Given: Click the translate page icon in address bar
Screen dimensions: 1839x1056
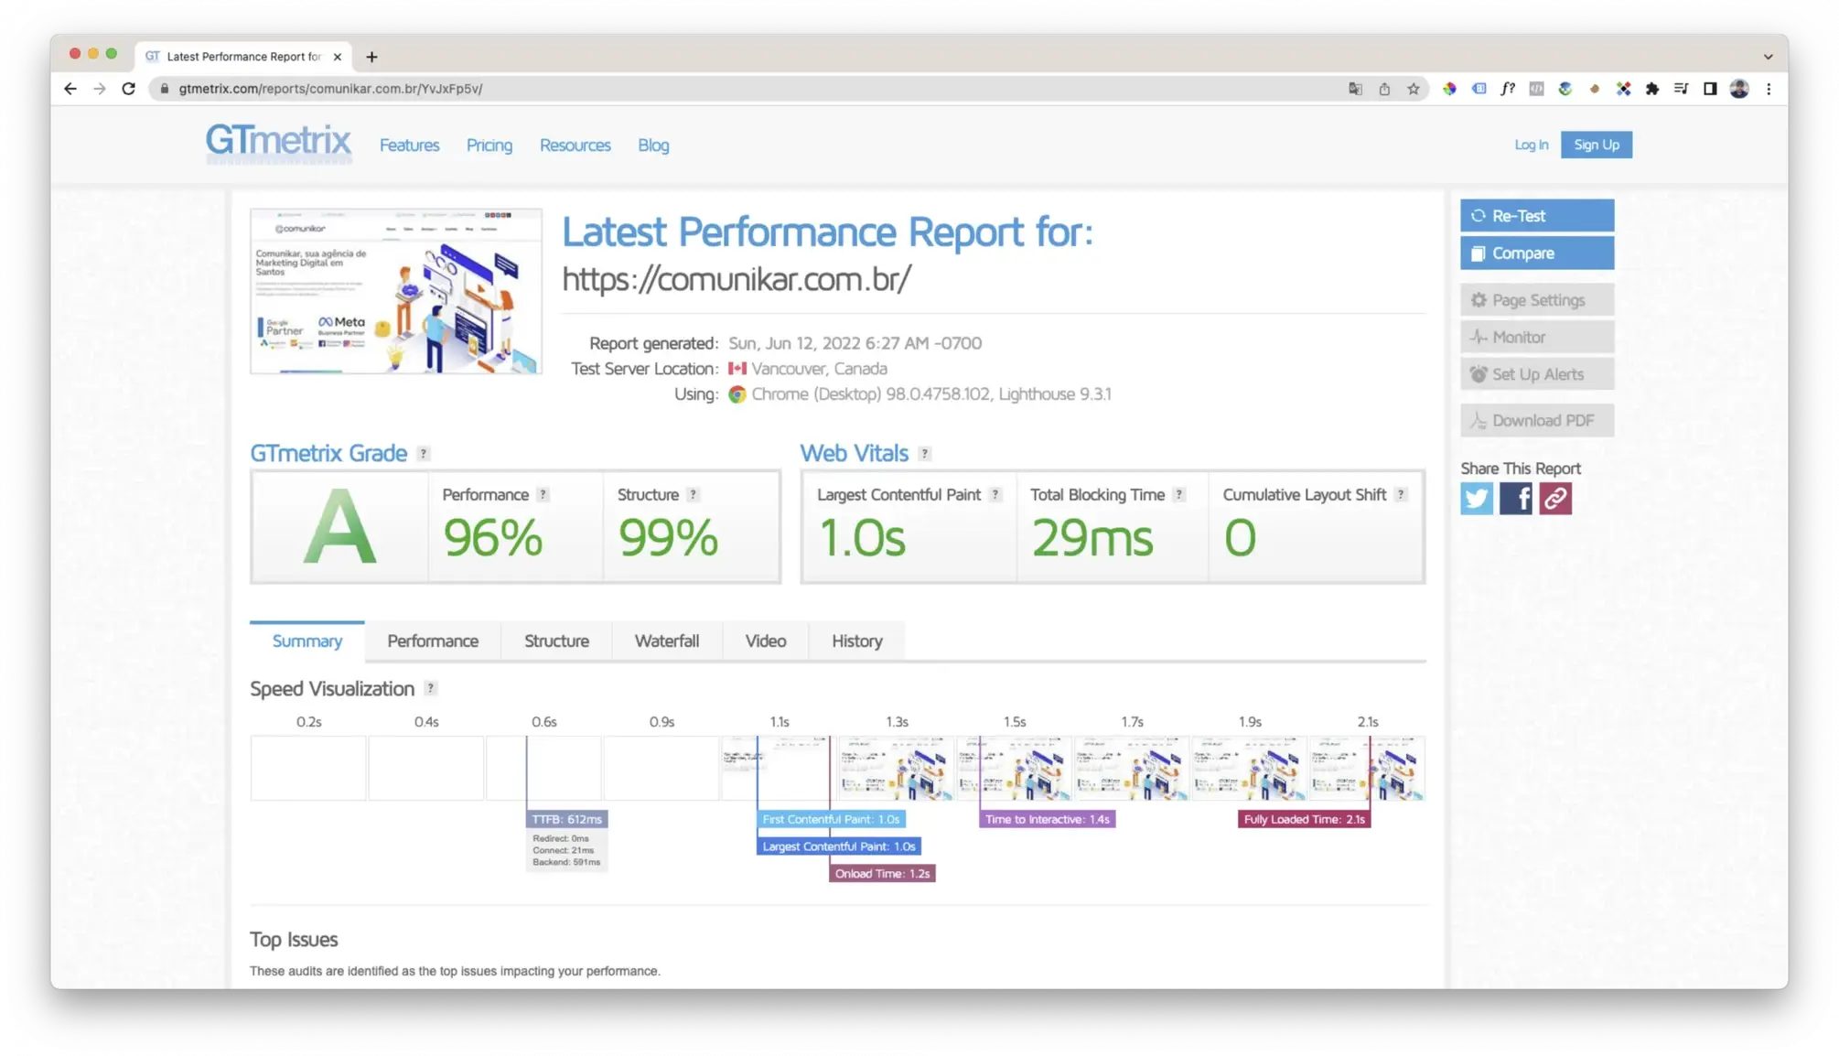Looking at the screenshot, I should [x=1355, y=89].
